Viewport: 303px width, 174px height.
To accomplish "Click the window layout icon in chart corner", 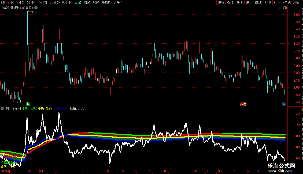I will pos(285,8).
